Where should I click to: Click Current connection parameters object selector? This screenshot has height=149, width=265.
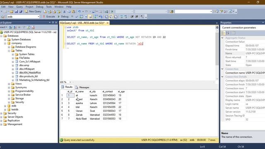(x=243, y=28)
